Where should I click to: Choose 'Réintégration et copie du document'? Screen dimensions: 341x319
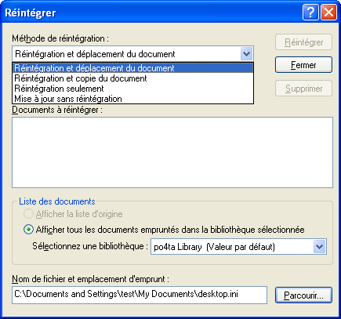click(x=132, y=78)
